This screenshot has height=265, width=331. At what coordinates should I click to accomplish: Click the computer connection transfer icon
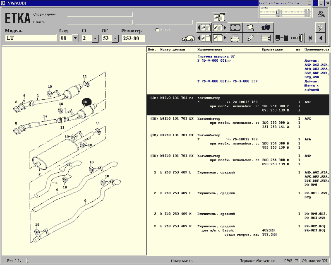click(x=281, y=38)
